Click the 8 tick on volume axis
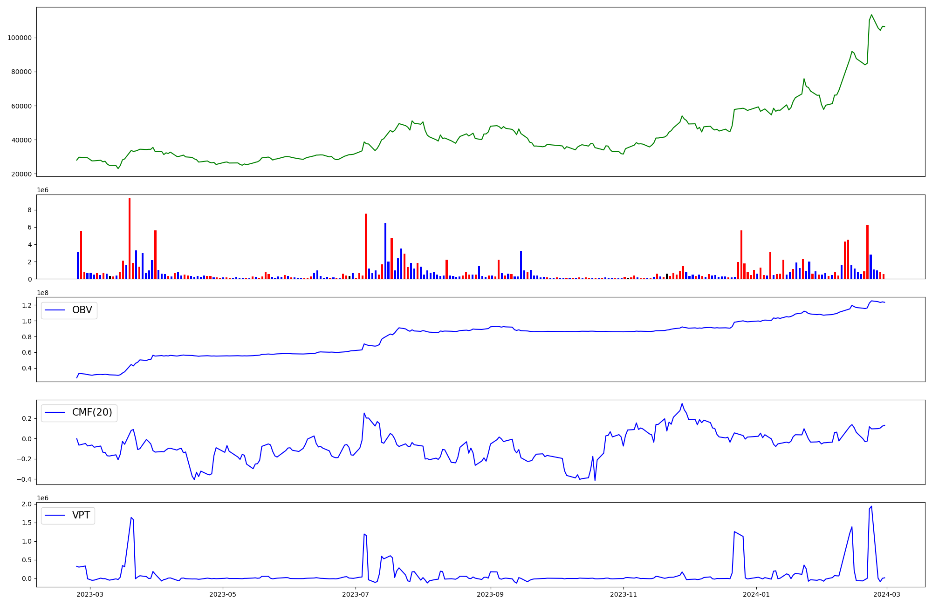 point(29,210)
